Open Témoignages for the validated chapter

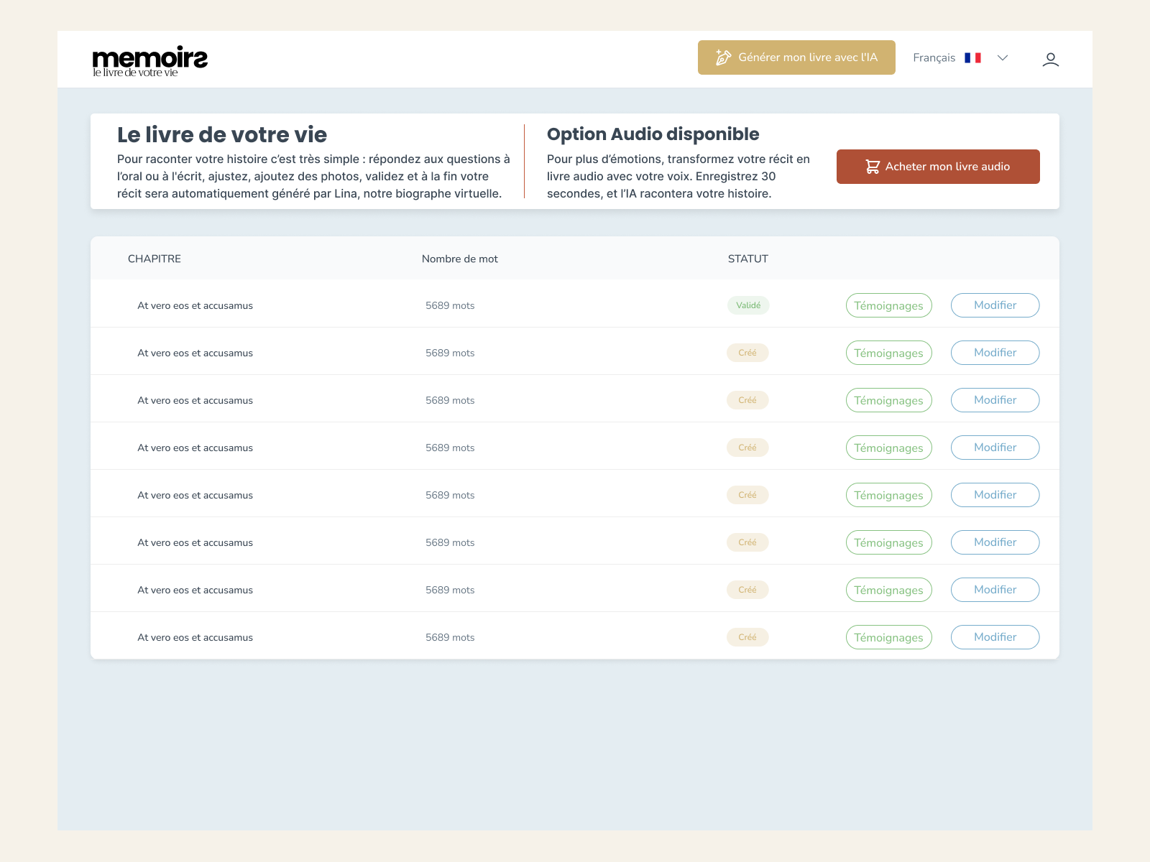pyautogui.click(x=888, y=305)
